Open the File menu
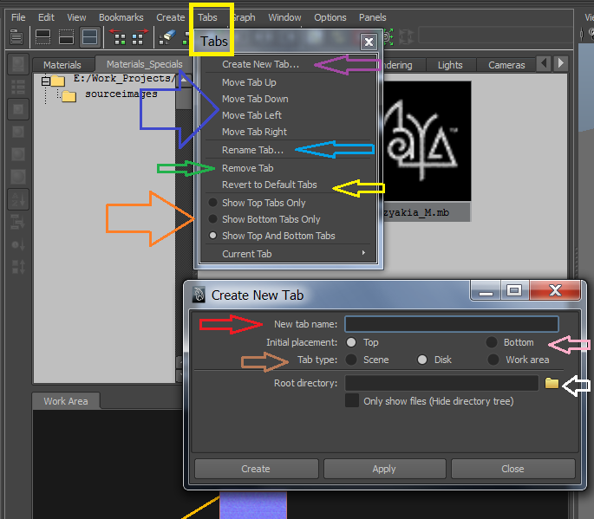 pos(18,17)
